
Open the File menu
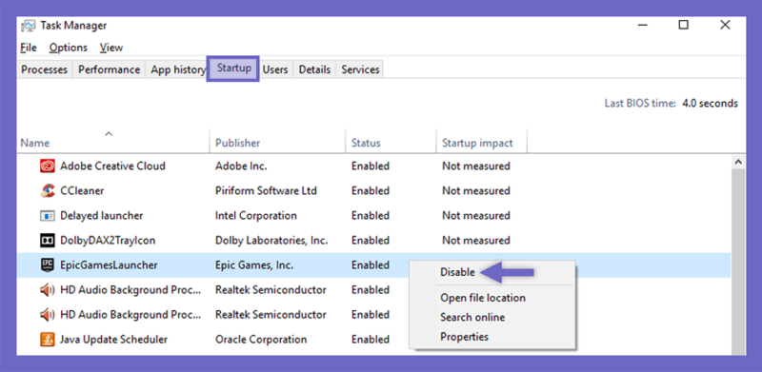(x=29, y=48)
